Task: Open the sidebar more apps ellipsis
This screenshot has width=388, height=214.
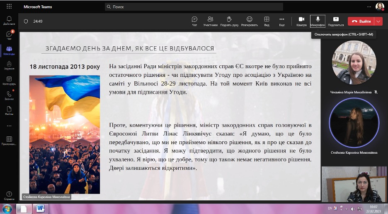Action: 9,126
